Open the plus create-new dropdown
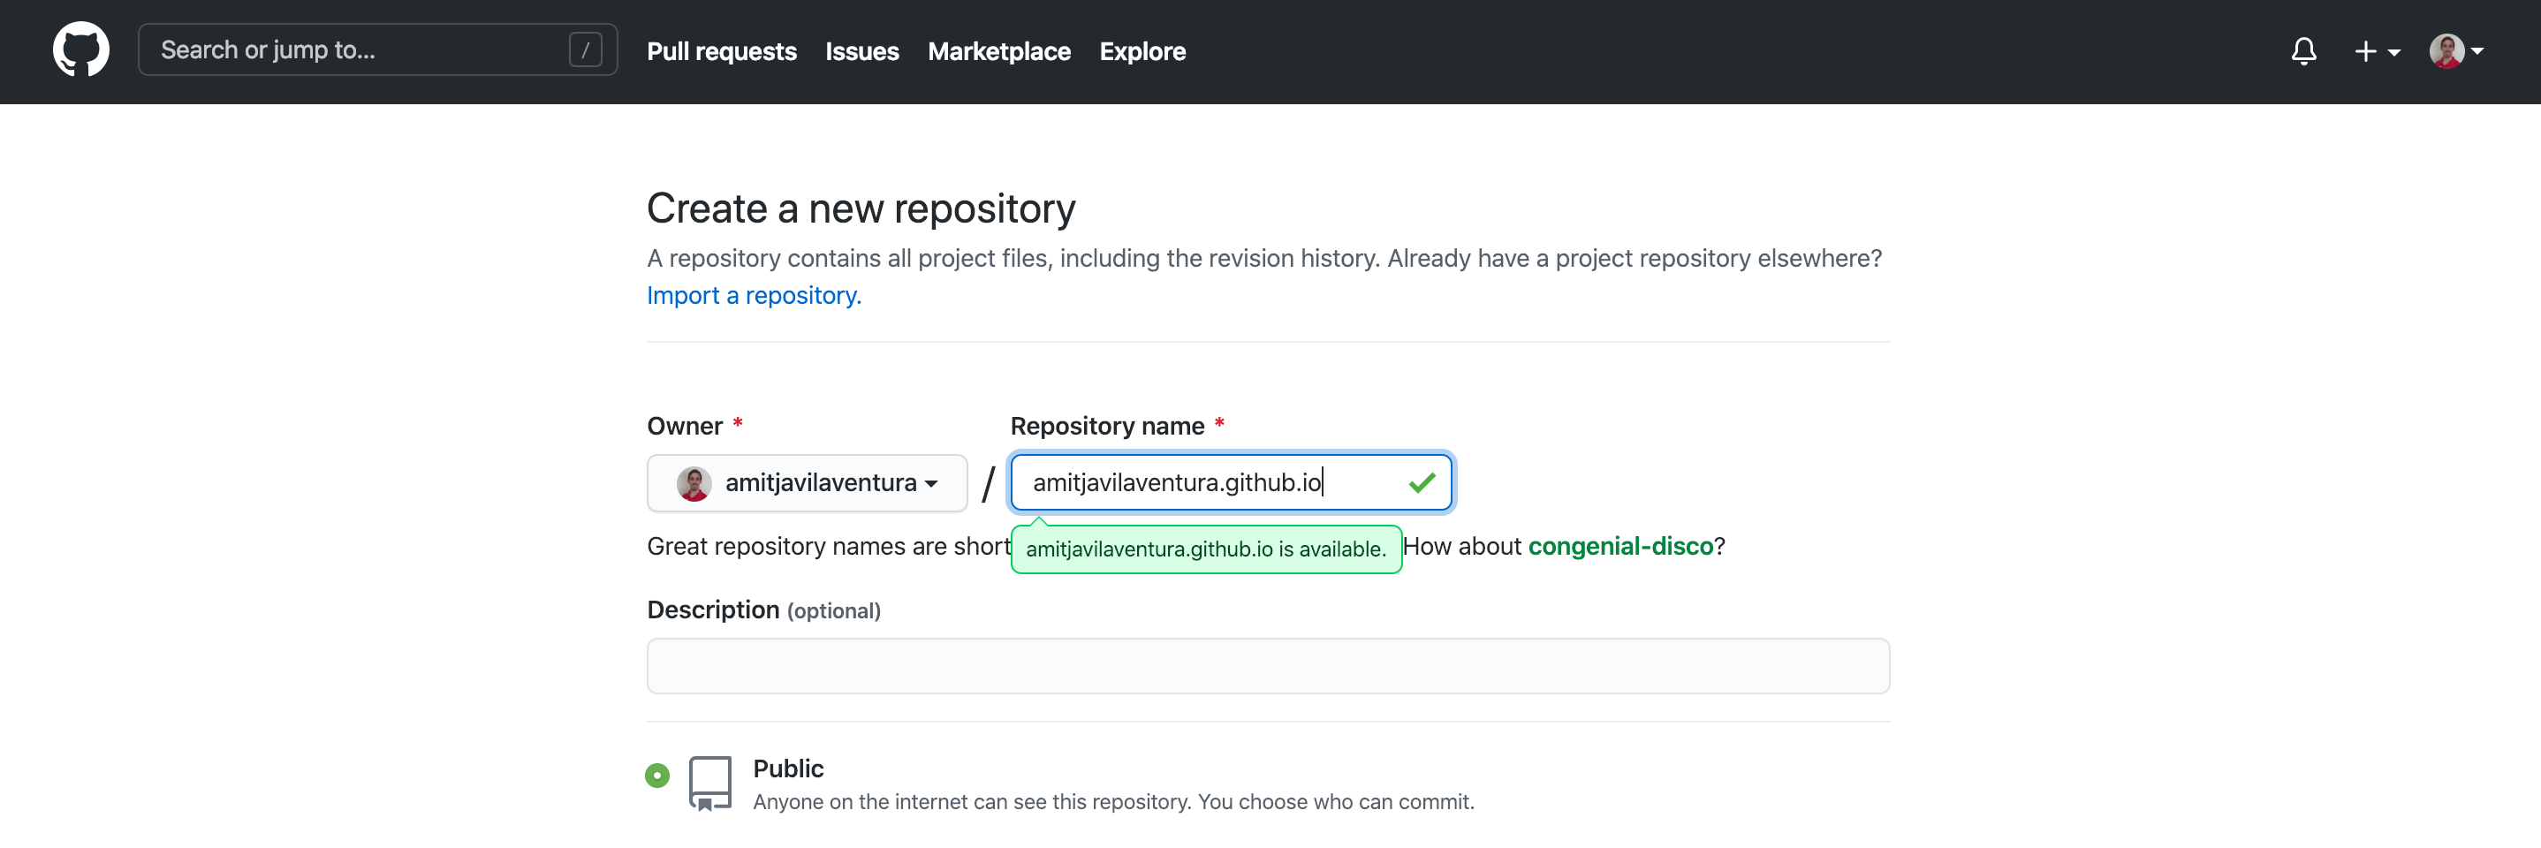Screen dimensions: 2541x848 point(2377,51)
